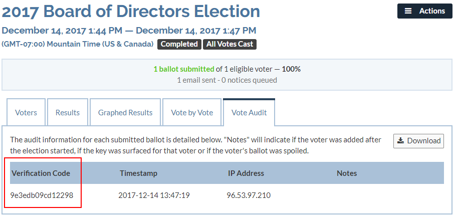454x216 pixels.
Task: Open the Actions hamburger menu icon
Action: (408, 11)
